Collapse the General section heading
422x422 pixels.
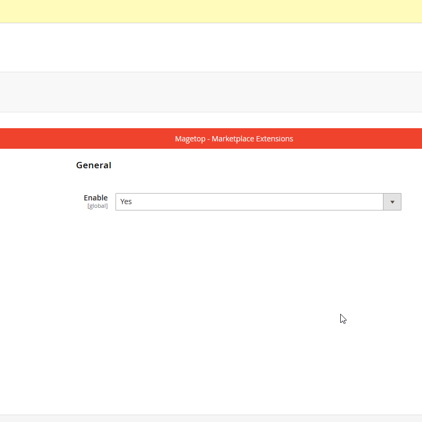[93, 165]
